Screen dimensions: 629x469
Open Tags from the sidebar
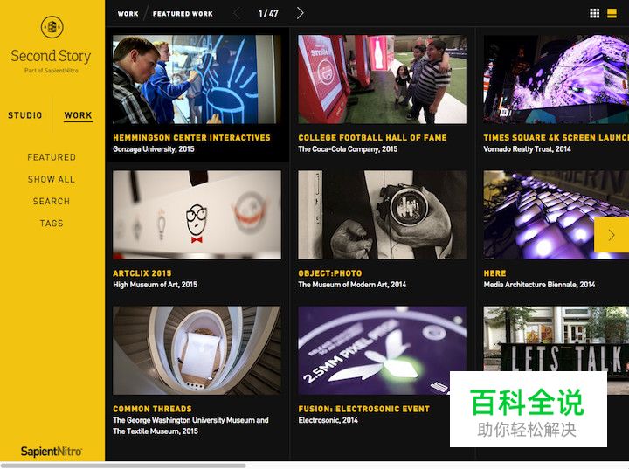point(52,224)
